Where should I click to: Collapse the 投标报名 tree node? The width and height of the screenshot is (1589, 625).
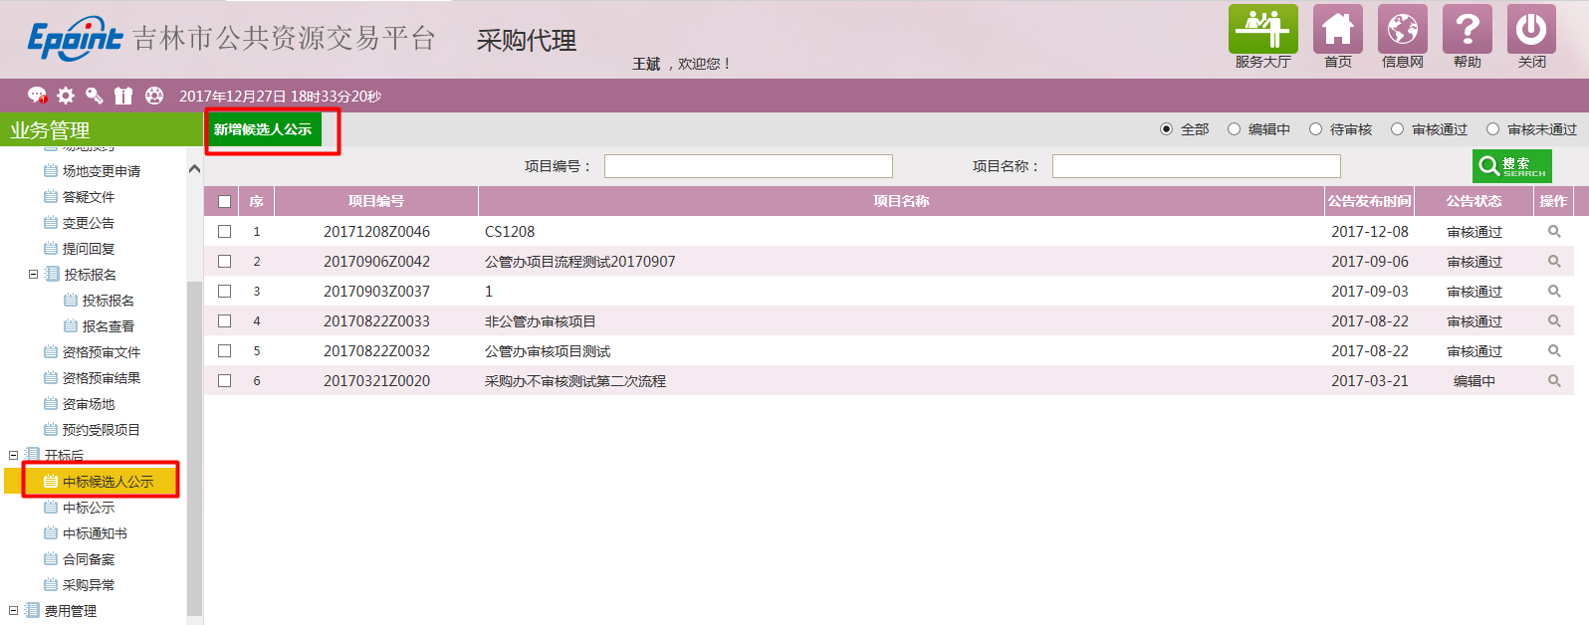pyautogui.click(x=33, y=275)
